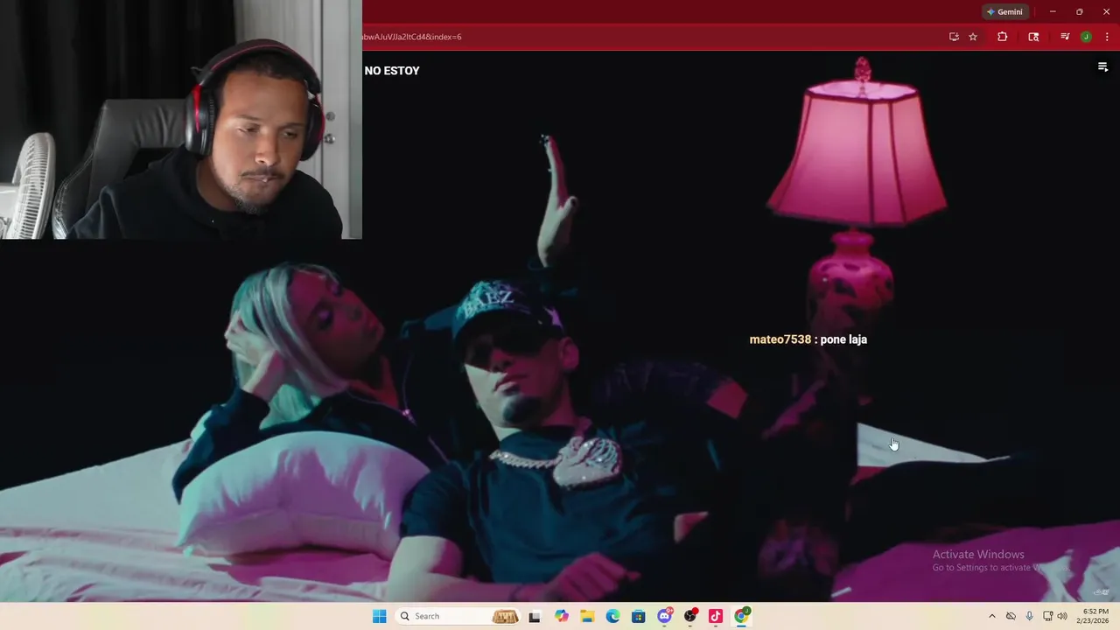Viewport: 1120px width, 630px height.
Task: Minimize the Chrome window
Action: (1053, 11)
